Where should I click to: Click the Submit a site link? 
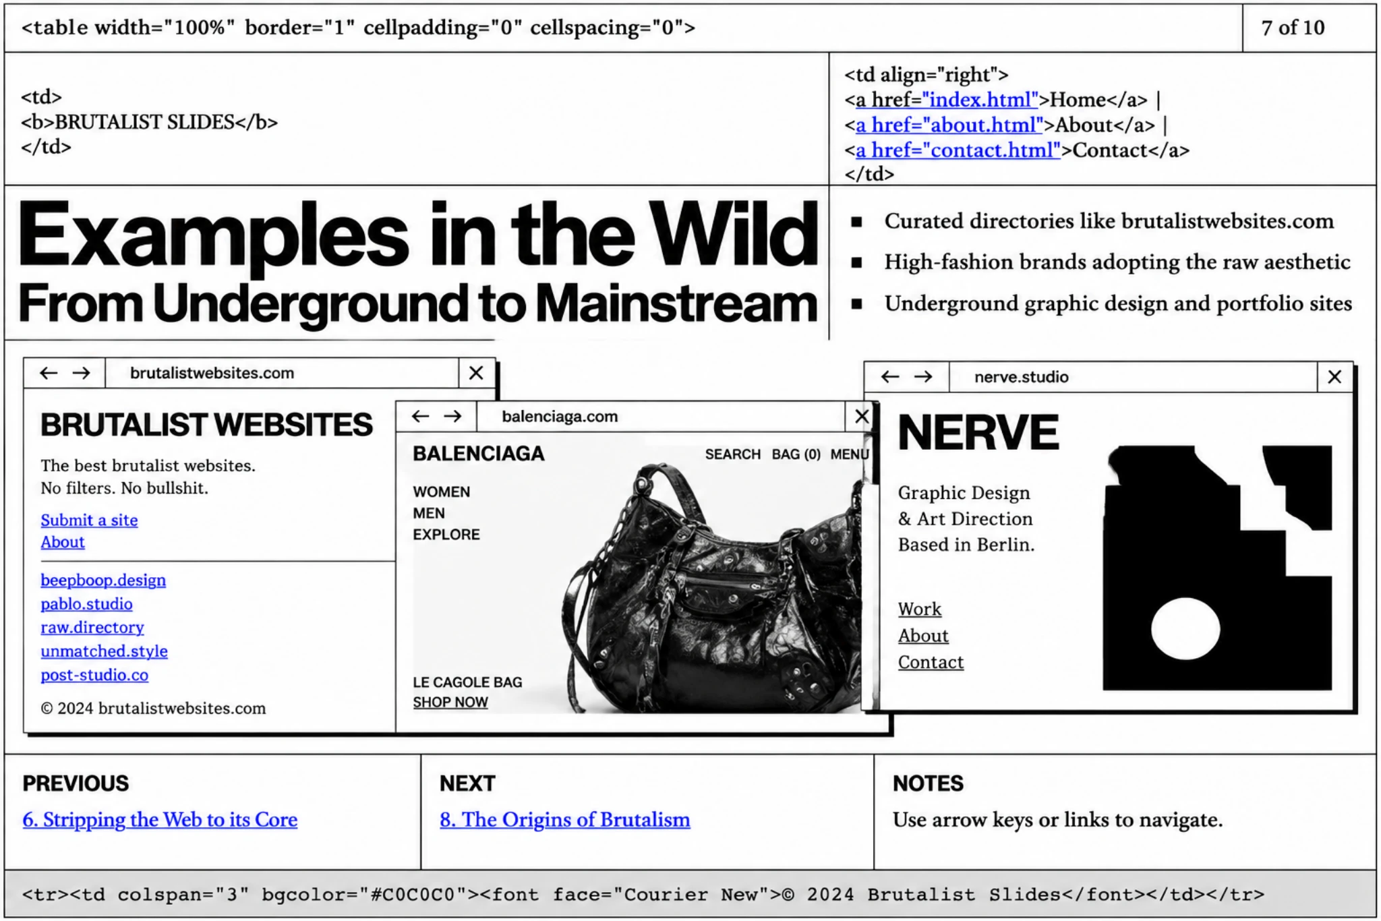[89, 520]
